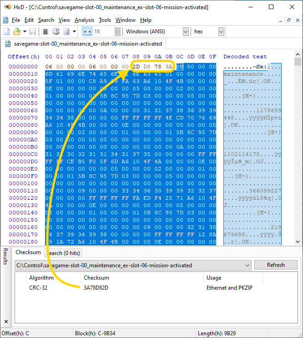Image resolution: width=303 pixels, height=338 pixels.
Task: Click the Checksum column header
Action: pos(96,278)
